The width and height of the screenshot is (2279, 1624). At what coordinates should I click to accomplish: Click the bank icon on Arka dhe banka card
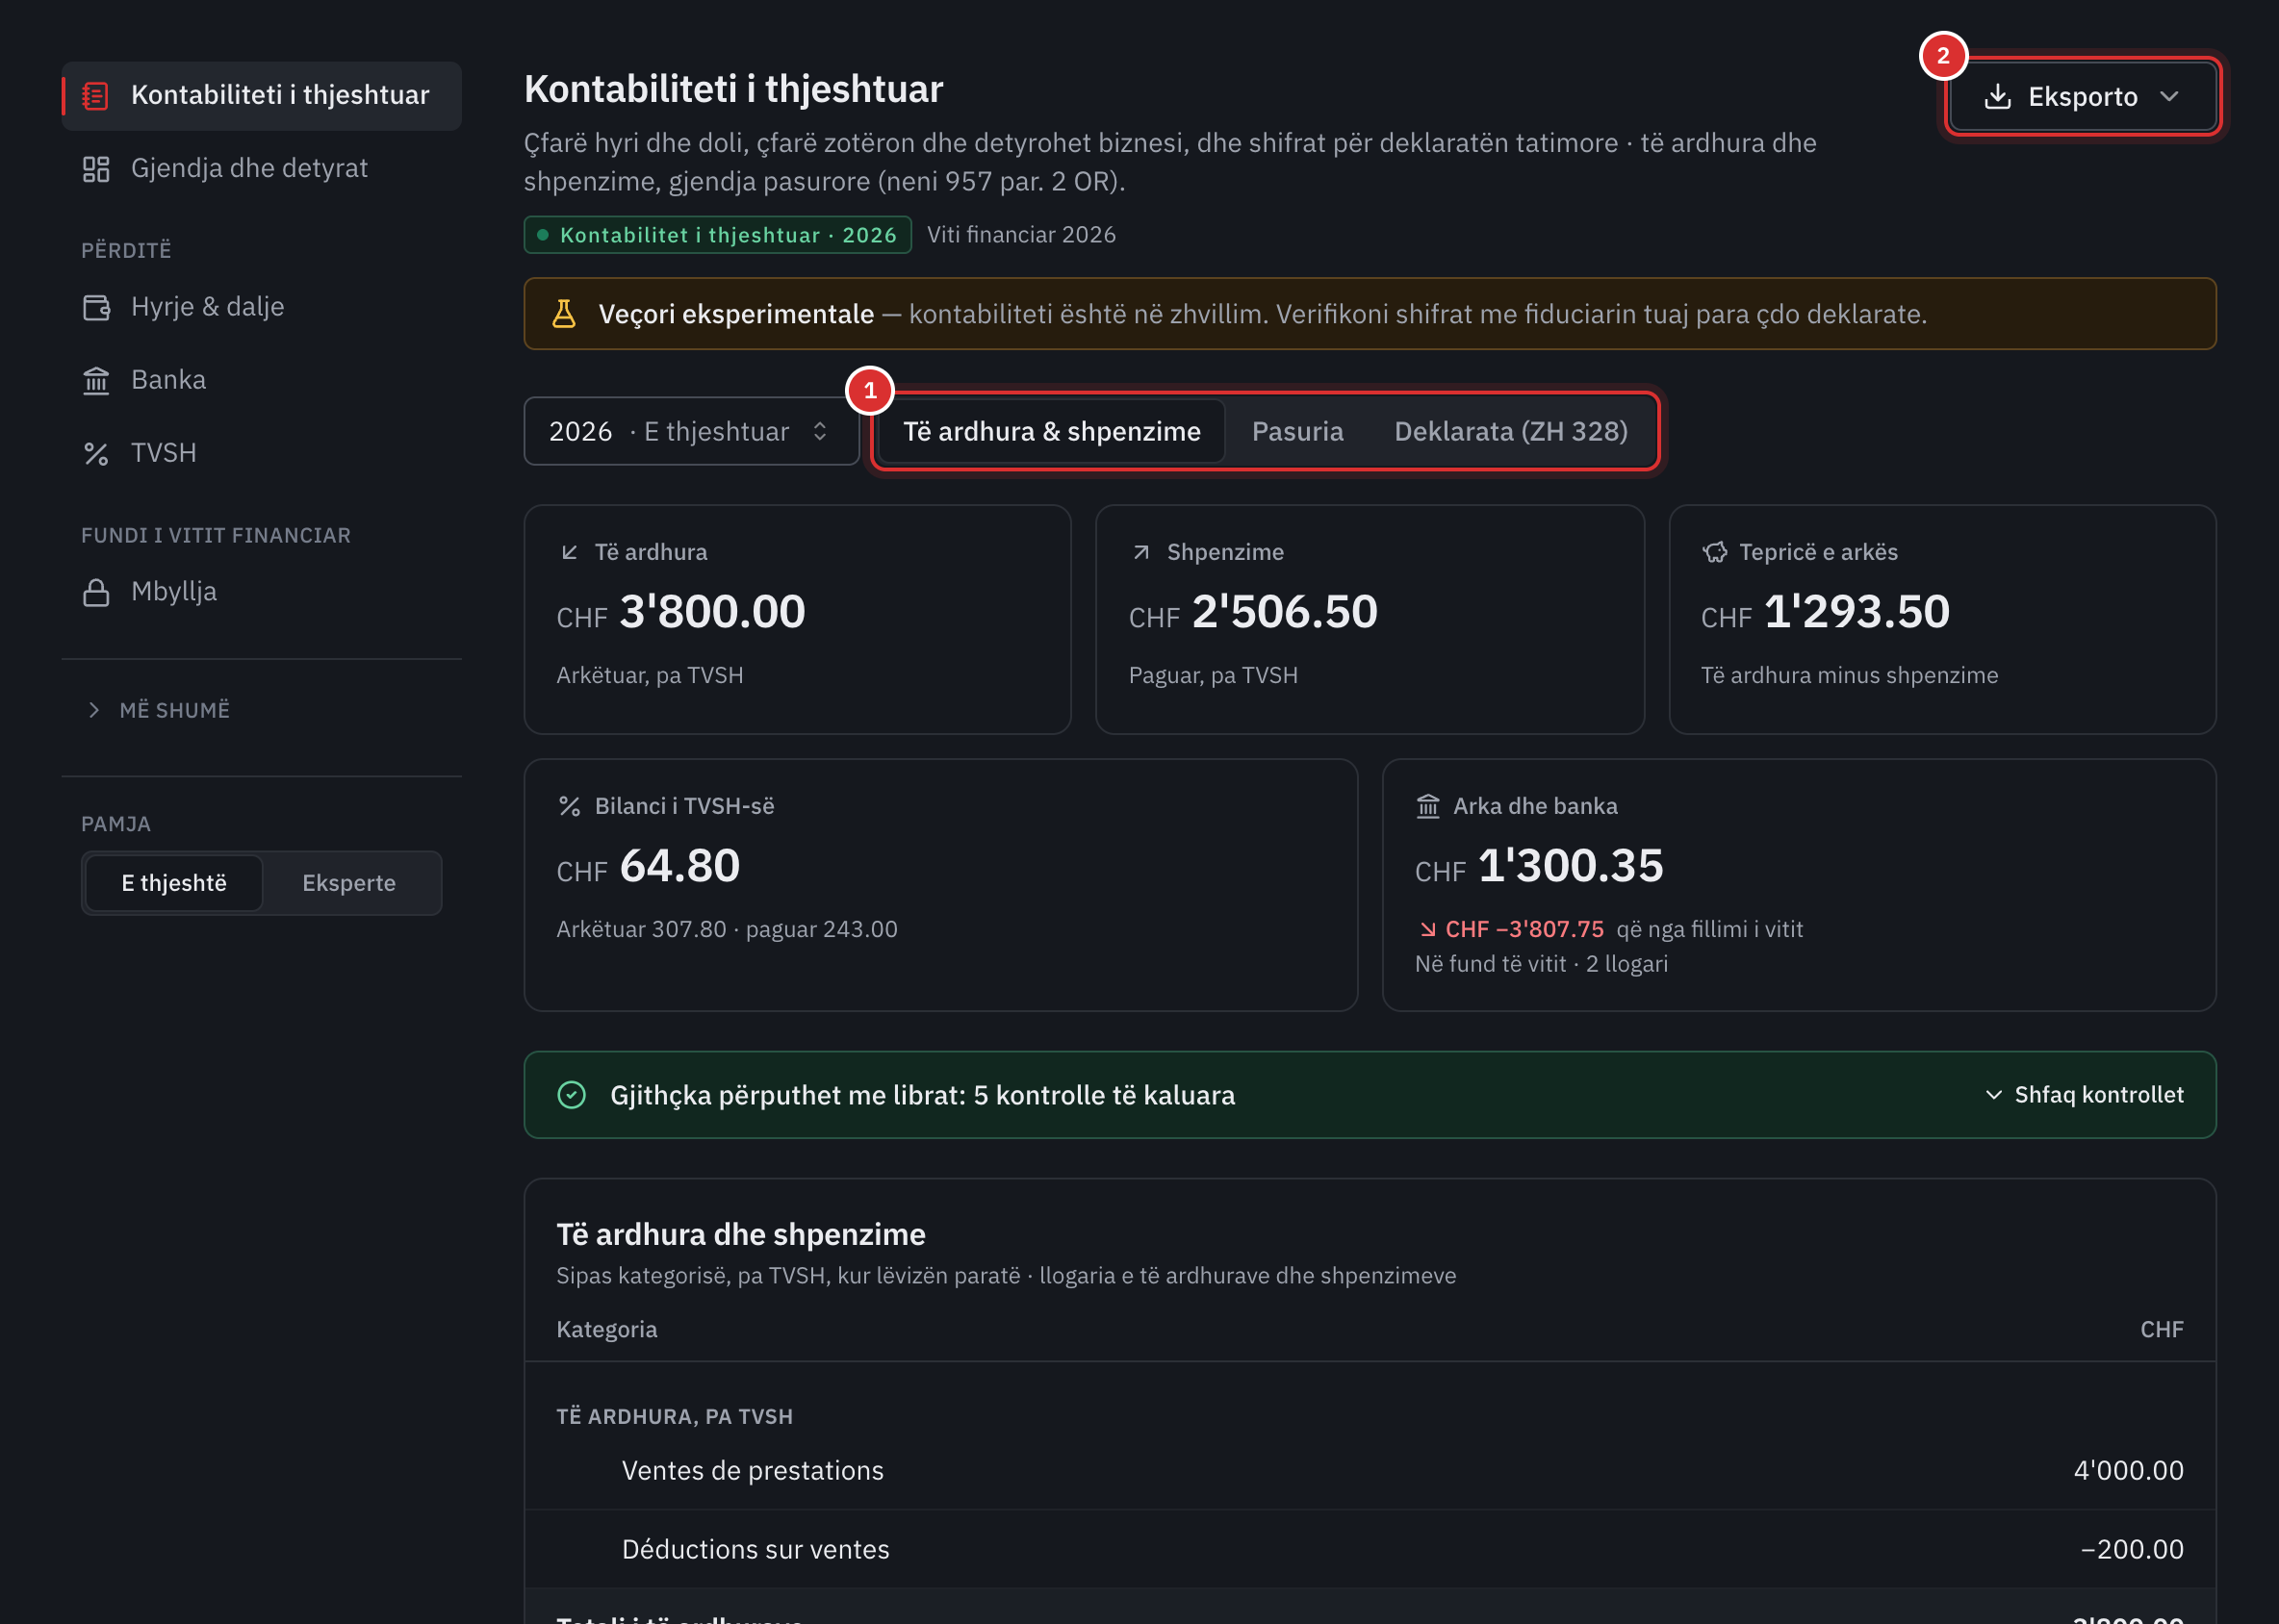(1427, 806)
